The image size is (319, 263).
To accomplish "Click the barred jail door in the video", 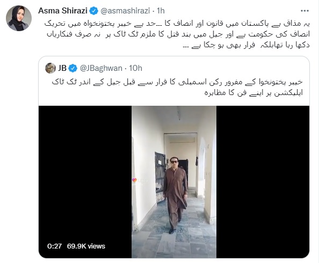I will [160, 173].
